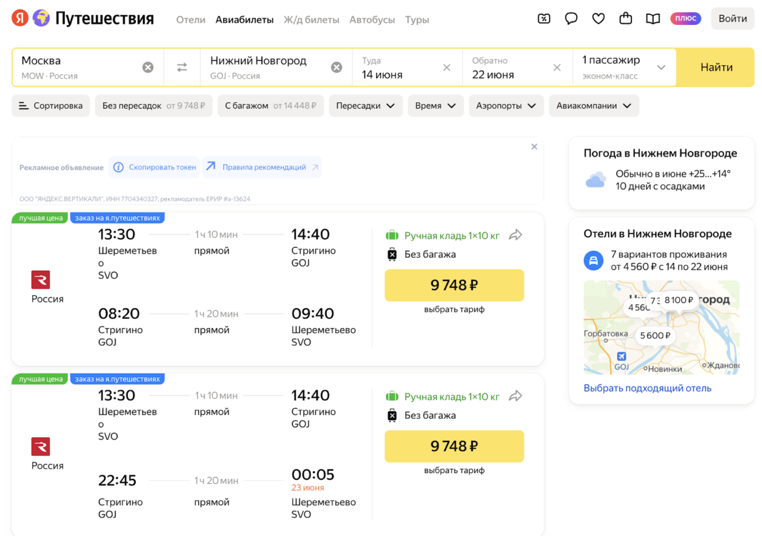This screenshot has height=536, width=762.
Task: Open the 1 пассажир class dropdown
Action: (624, 67)
